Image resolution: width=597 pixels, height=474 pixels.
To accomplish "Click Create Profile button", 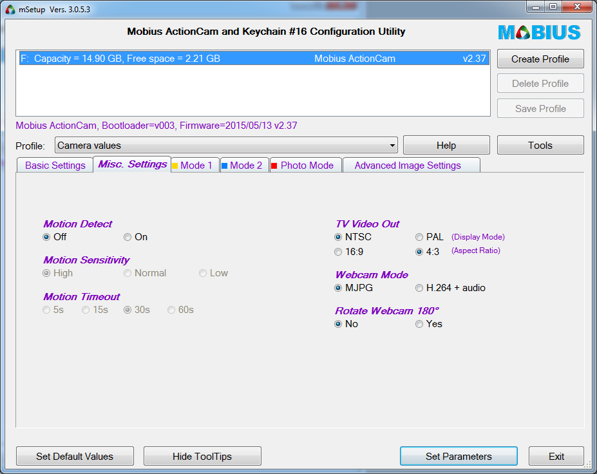I will coord(540,59).
